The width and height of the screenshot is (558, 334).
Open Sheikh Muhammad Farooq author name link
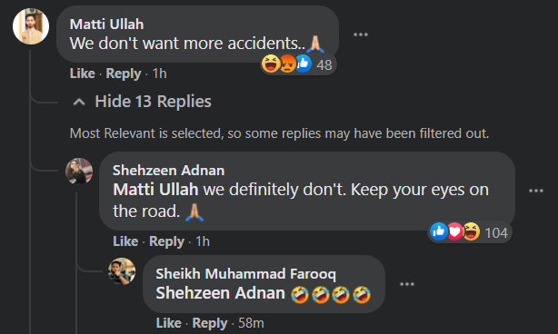246,273
